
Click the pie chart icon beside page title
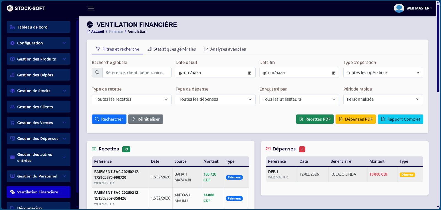[90, 25]
